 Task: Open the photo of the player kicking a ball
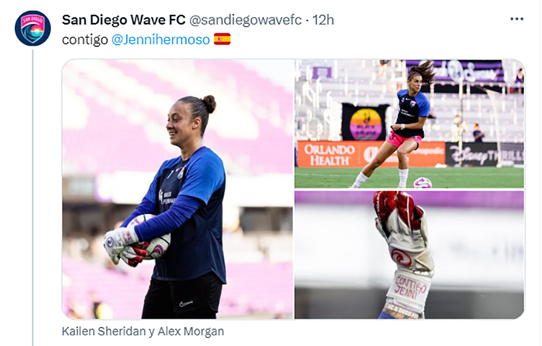coord(409,124)
